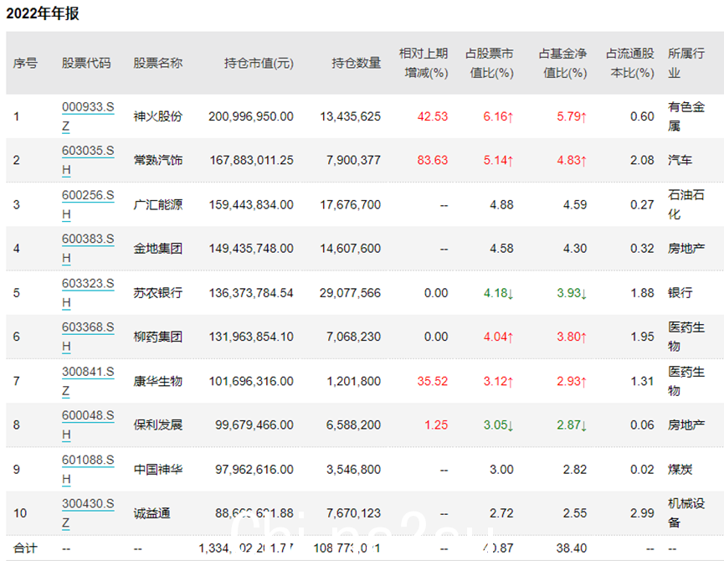Viewport: 724px width, 561px height.
Task: Click stock name 中国神华
Action: [158, 469]
